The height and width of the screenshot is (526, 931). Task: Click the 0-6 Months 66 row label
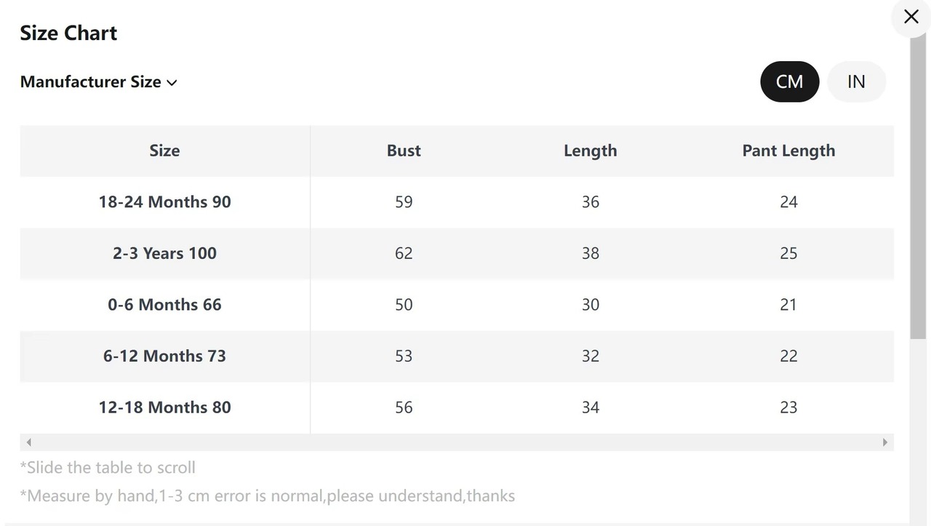pos(164,304)
